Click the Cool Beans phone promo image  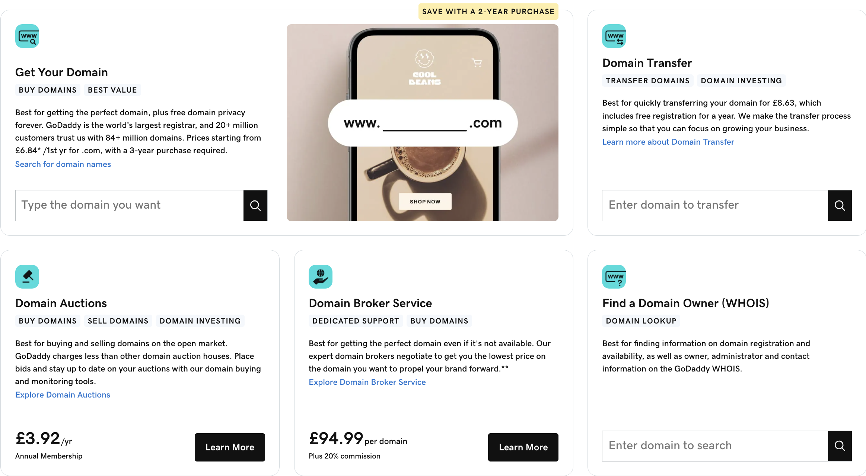pos(422,171)
